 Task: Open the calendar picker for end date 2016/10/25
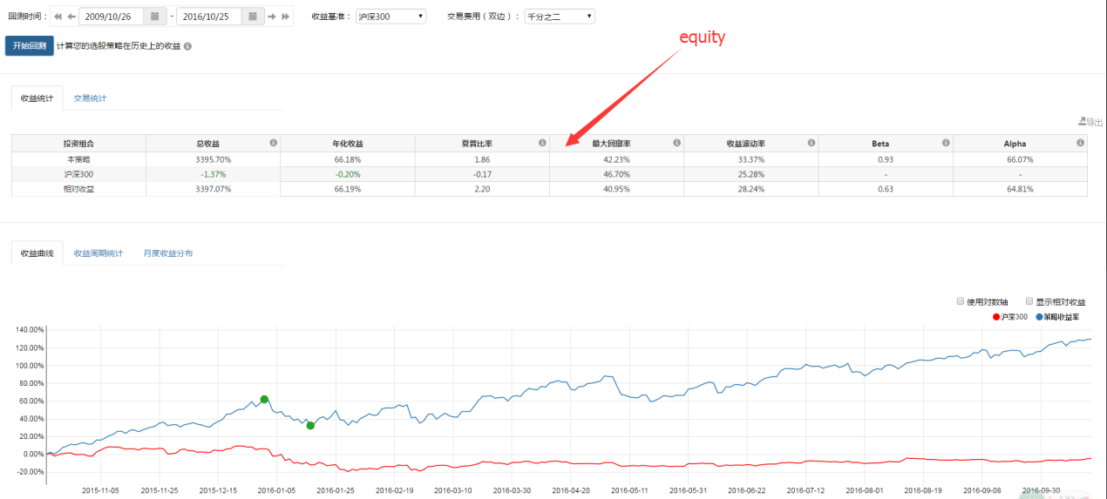point(252,17)
